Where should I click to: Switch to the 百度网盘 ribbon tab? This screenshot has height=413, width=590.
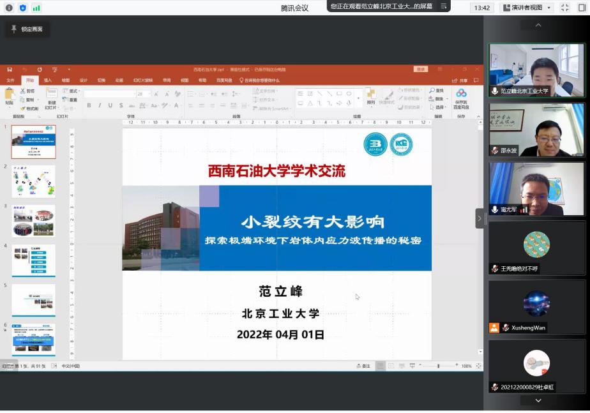(x=224, y=80)
